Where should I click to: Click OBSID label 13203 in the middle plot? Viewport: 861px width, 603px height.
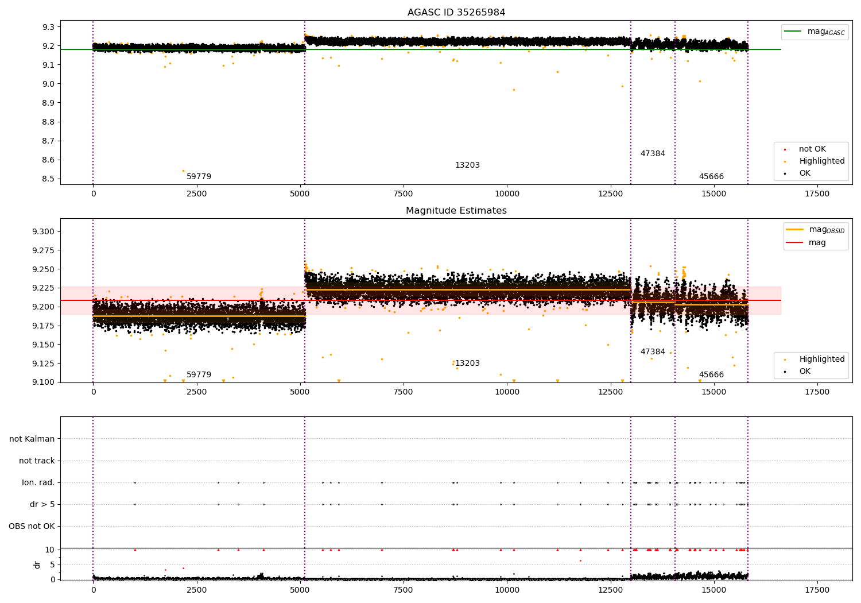(x=467, y=364)
